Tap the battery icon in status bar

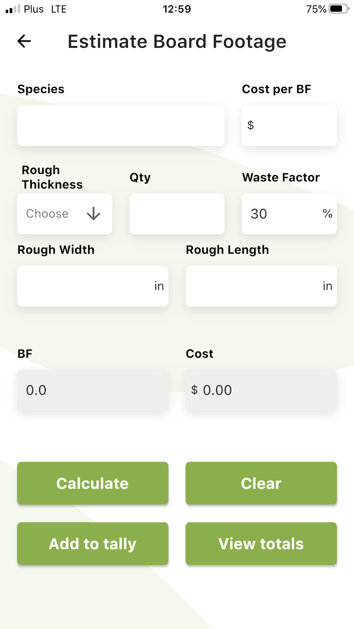[x=339, y=9]
